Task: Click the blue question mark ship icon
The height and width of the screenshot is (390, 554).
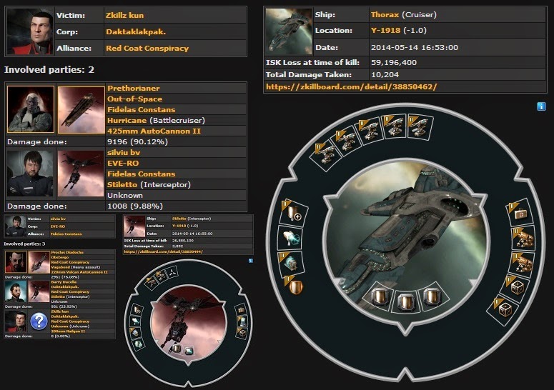Action: pos(39,321)
